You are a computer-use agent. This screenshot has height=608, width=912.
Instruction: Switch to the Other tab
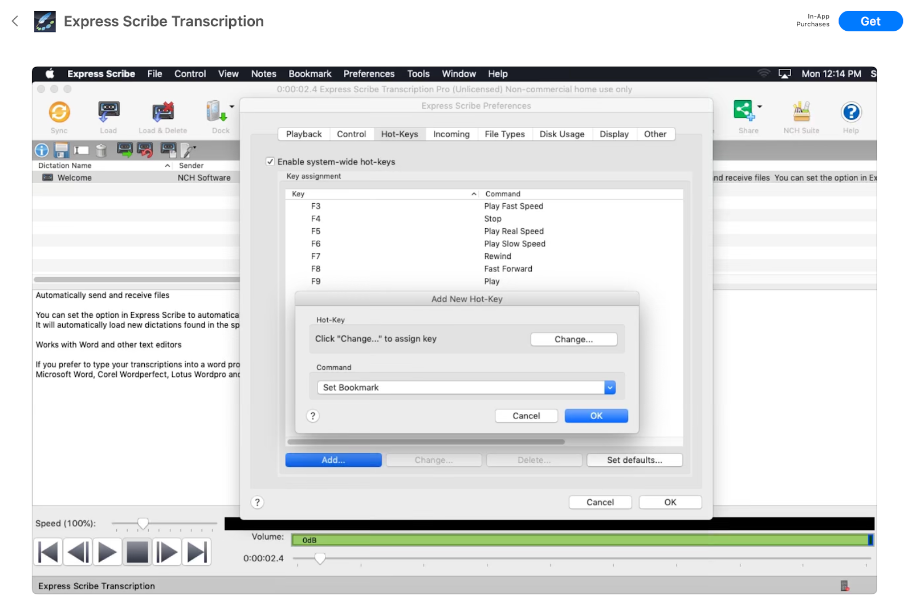coord(655,134)
